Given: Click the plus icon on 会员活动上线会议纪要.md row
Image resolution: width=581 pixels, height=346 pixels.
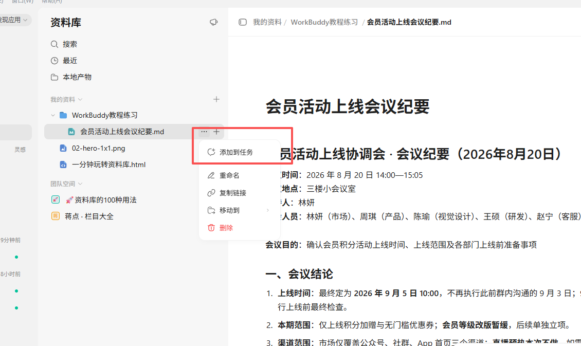Looking at the screenshot, I should [216, 132].
